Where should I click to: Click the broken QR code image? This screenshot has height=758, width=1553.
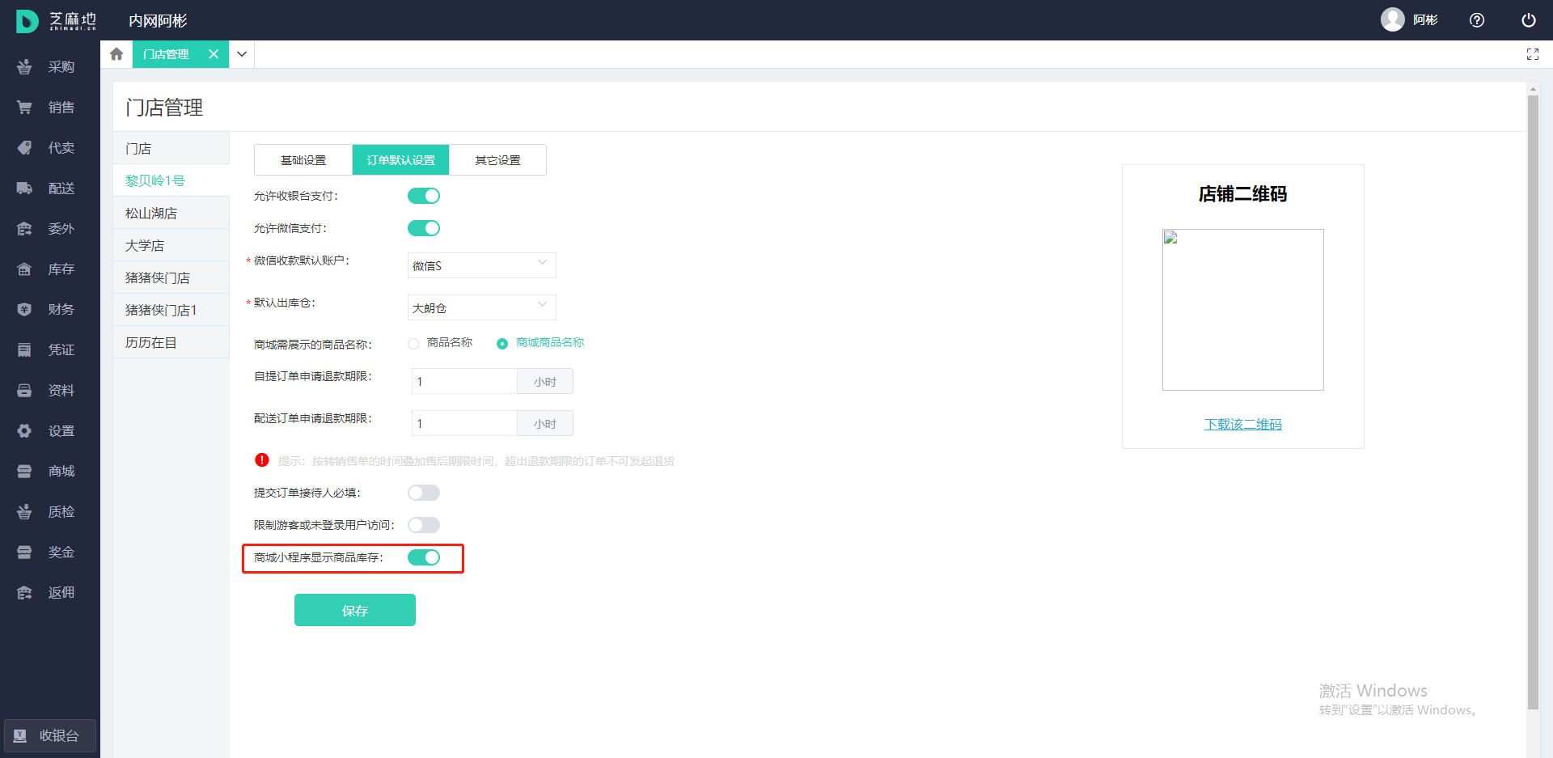(x=1242, y=310)
